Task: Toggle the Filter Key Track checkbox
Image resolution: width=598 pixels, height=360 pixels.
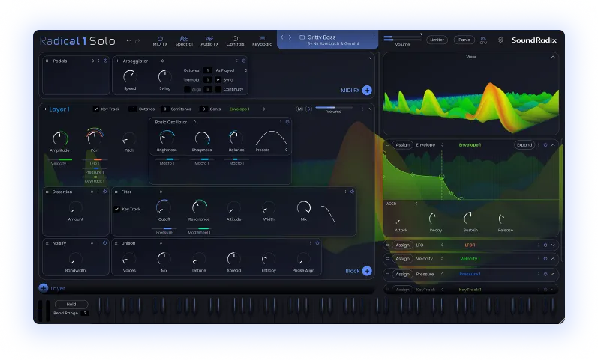Action: tap(117, 210)
